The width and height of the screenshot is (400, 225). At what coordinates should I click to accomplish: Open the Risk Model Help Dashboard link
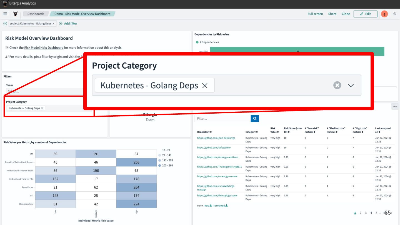pos(44,47)
